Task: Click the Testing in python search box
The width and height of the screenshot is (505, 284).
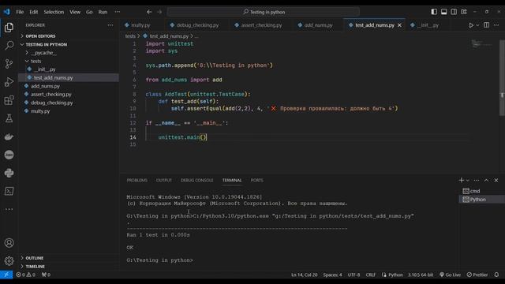Action: click(263, 12)
